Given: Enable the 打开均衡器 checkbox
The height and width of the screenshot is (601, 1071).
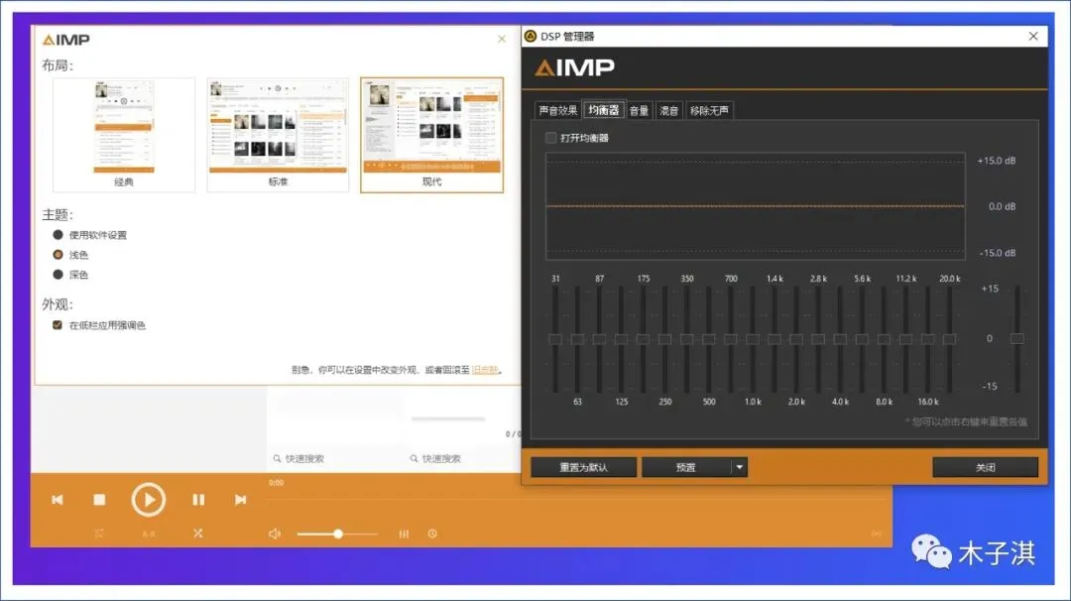Looking at the screenshot, I should point(550,138).
